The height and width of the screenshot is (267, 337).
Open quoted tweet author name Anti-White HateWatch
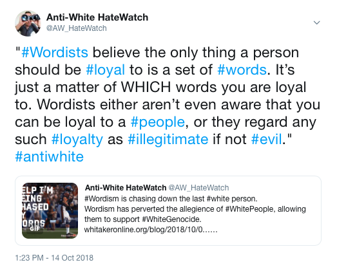[x=126, y=188]
